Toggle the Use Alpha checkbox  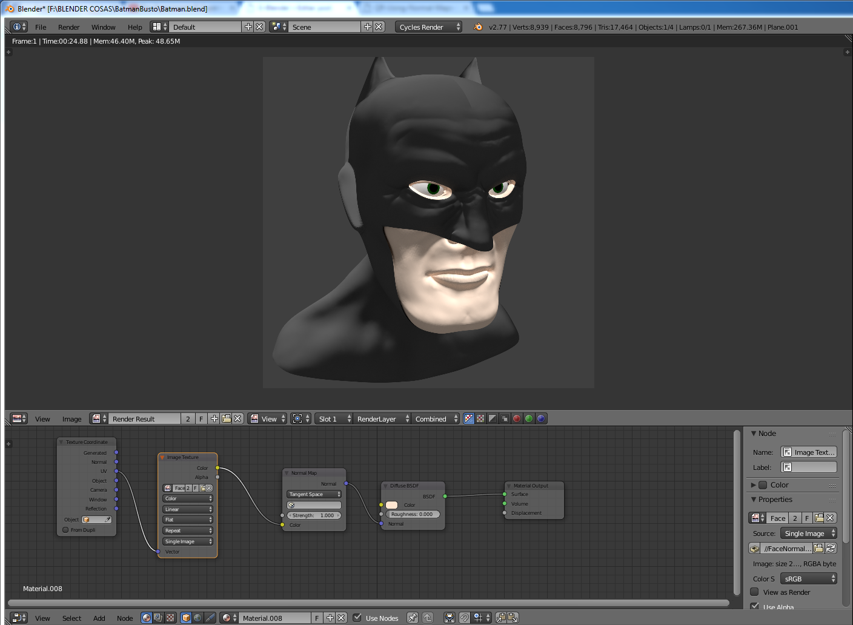(x=755, y=606)
